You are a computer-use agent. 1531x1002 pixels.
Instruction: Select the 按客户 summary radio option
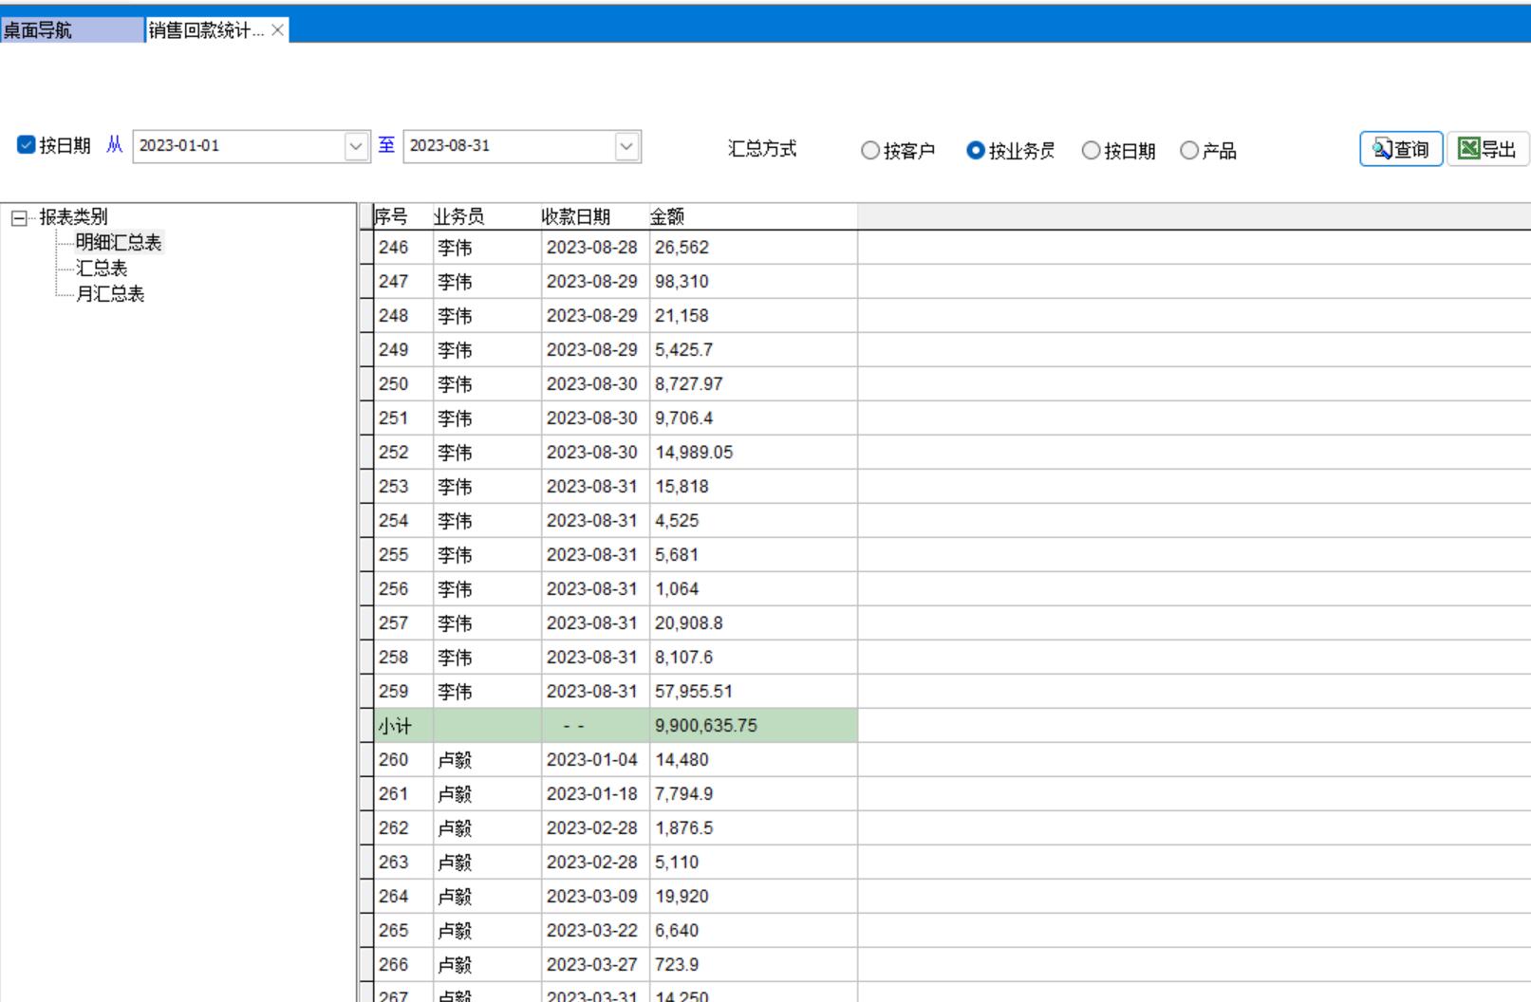click(x=870, y=151)
